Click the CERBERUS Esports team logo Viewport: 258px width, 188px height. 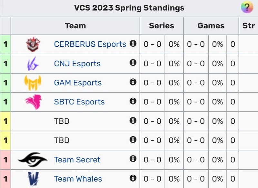click(33, 44)
